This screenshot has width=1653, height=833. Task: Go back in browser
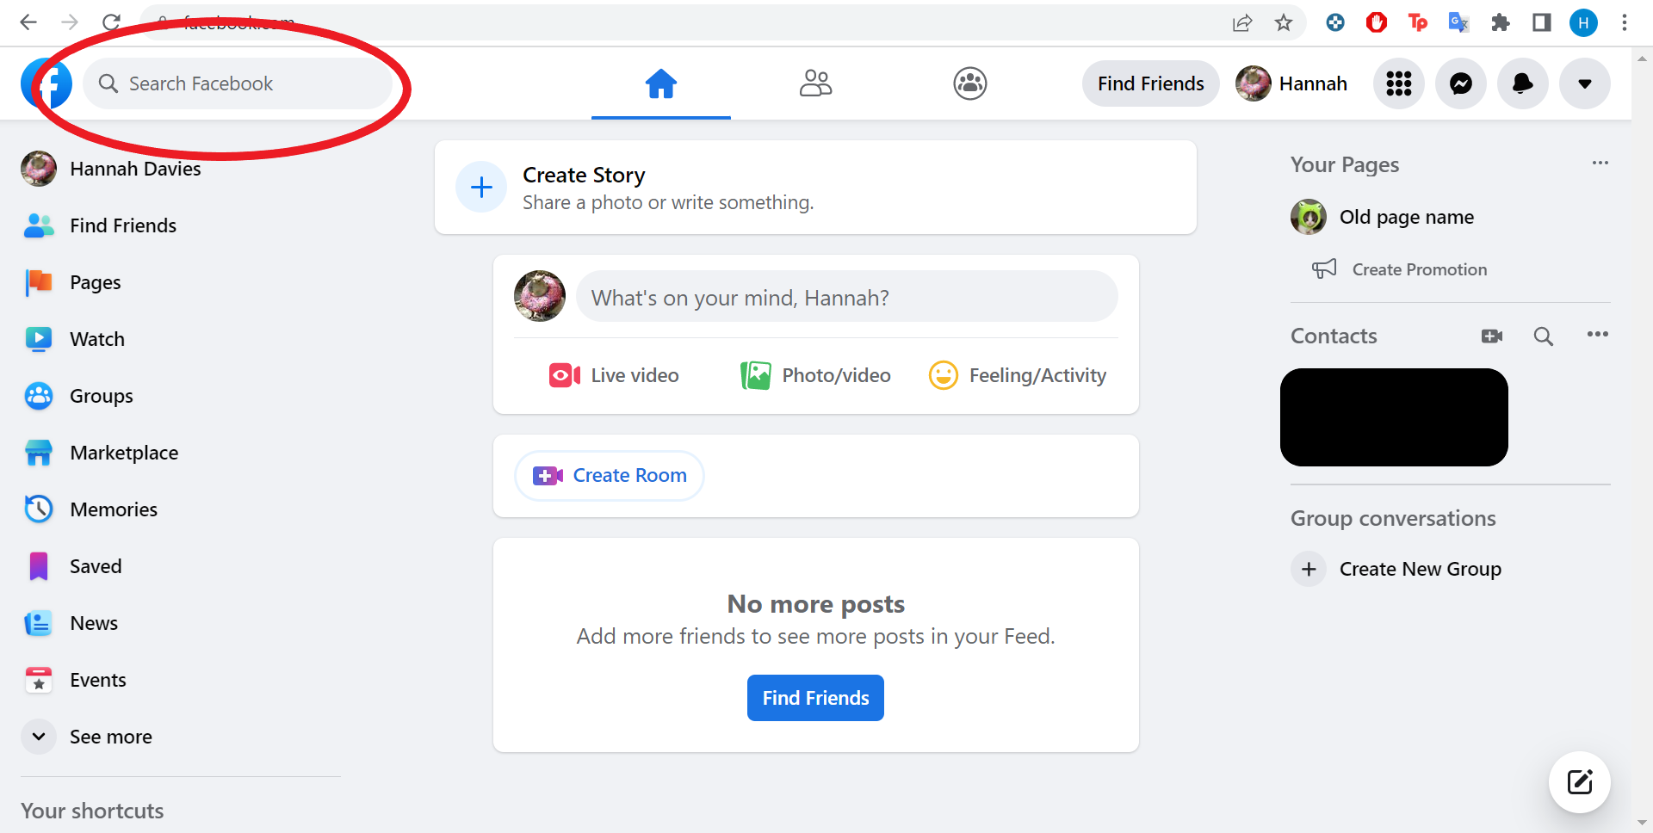tap(28, 22)
